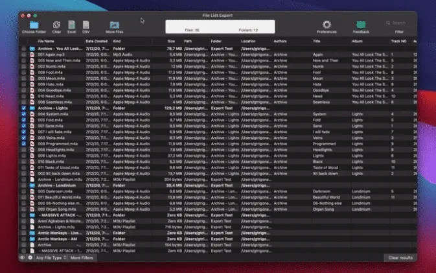
Task: Open Preferences gear icon
Action: pyautogui.click(x=327, y=25)
